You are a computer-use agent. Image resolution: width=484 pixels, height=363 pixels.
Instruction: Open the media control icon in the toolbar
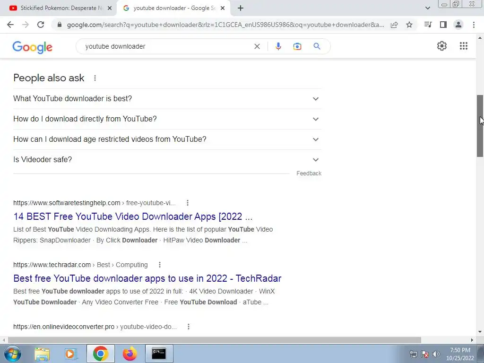tap(428, 25)
